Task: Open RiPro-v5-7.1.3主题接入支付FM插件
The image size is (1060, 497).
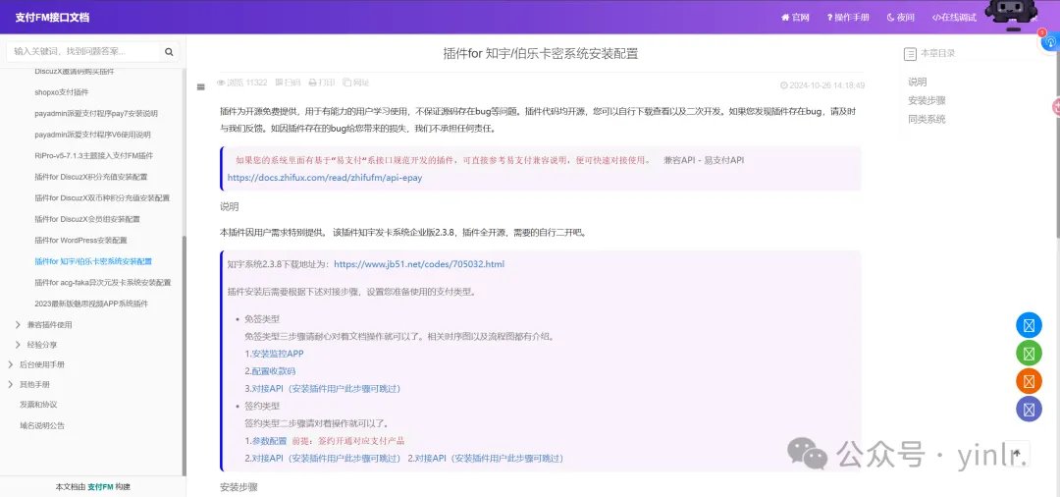Action: [94, 155]
